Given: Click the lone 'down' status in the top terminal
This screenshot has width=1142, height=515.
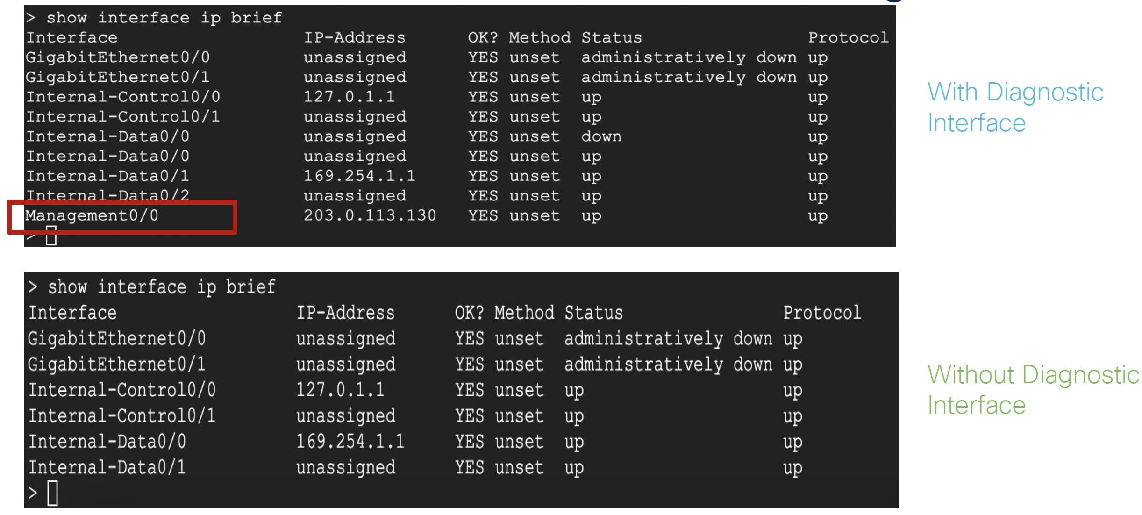Looking at the screenshot, I should point(601,136).
